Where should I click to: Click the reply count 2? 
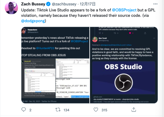pyautogui.click(x=30, y=110)
